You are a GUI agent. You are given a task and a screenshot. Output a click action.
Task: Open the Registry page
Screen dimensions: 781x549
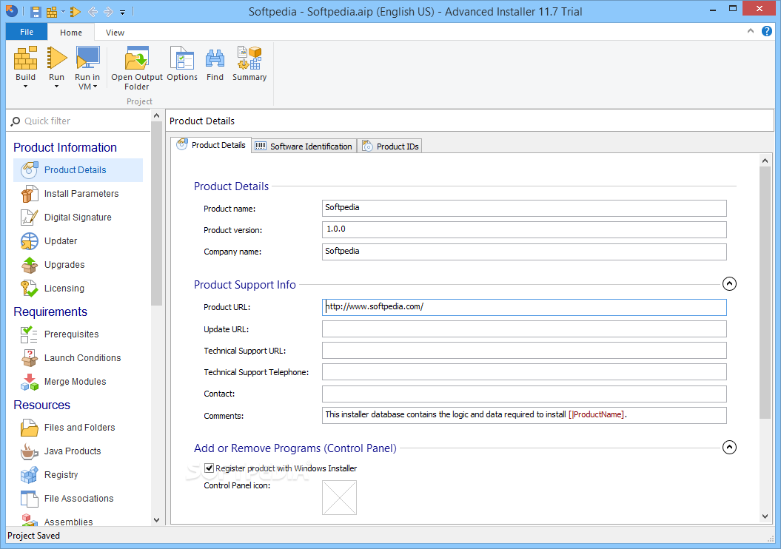tap(78, 475)
